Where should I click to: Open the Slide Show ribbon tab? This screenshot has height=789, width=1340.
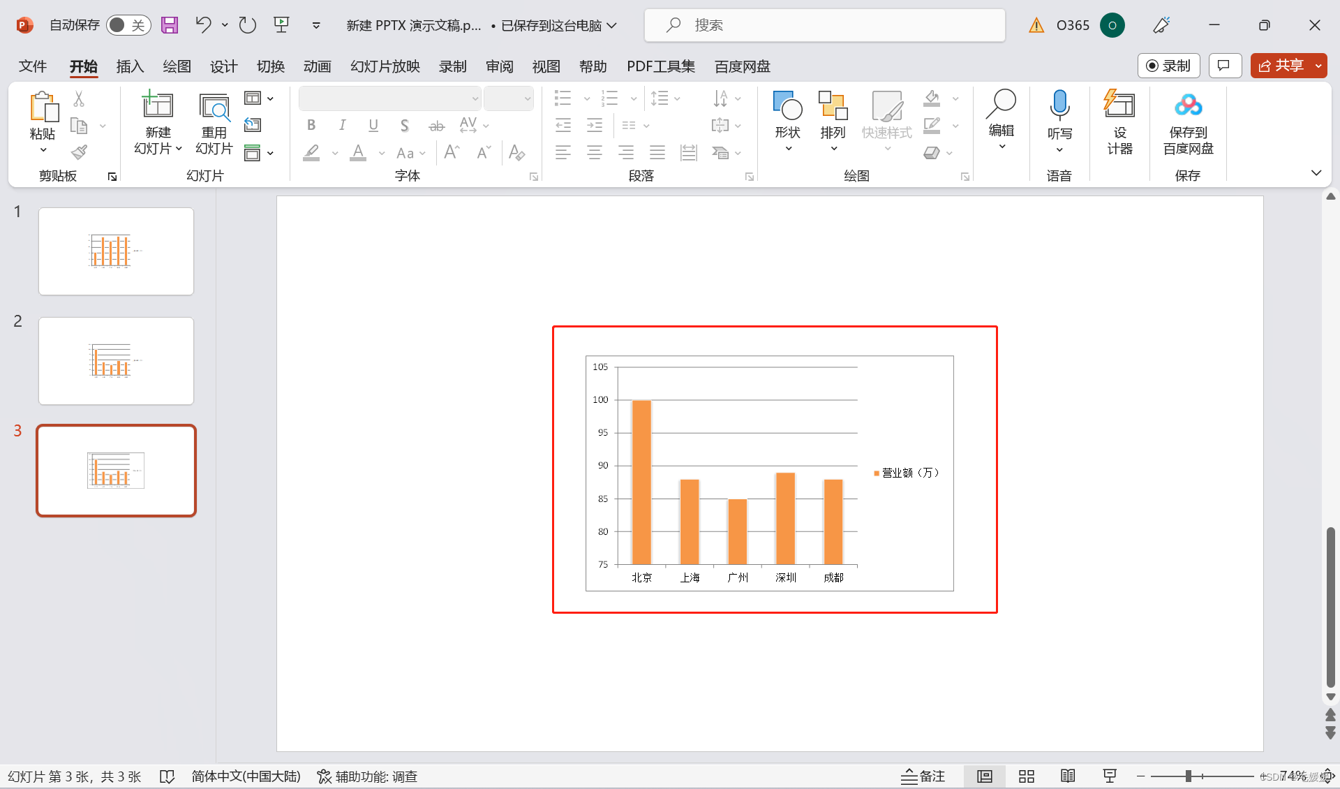point(385,66)
